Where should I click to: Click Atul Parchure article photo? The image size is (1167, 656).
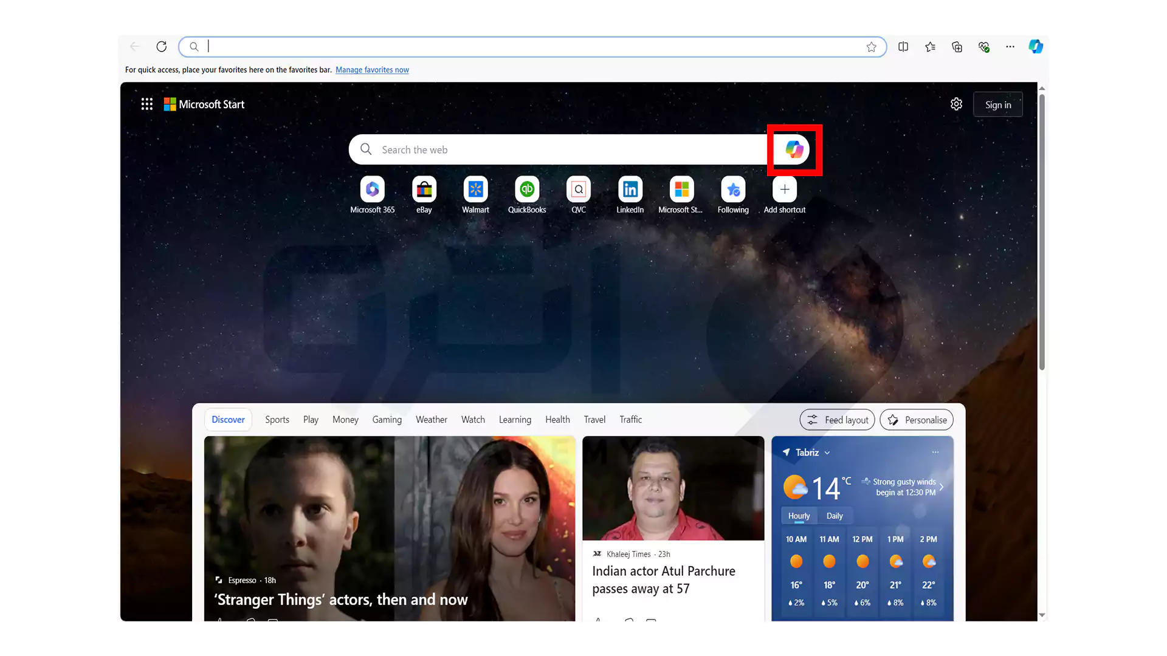[x=673, y=488]
